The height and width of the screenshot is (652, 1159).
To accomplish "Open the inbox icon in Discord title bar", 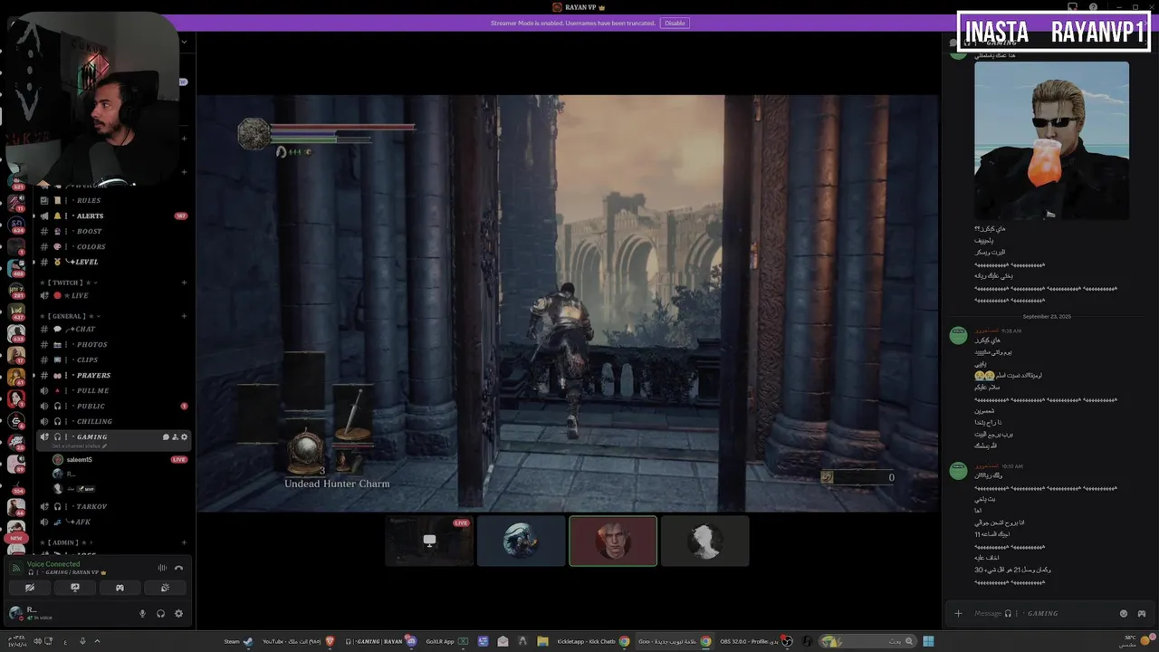I will (1072, 7).
